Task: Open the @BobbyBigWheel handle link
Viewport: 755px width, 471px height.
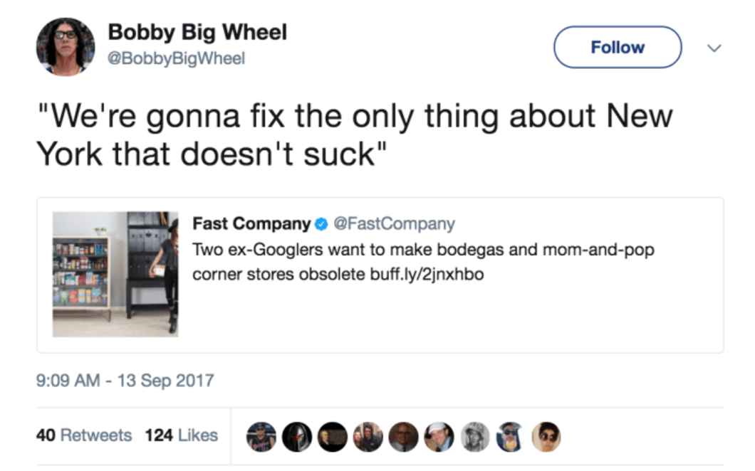Action: tap(176, 59)
